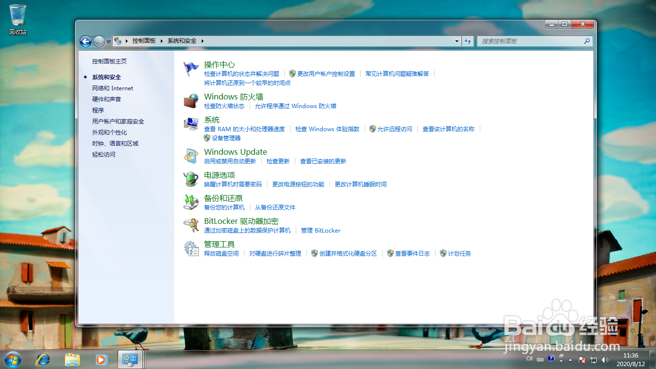Select 时钟、语言和区域 in sidebar
Viewport: 656px width, 369px height.
click(x=115, y=144)
